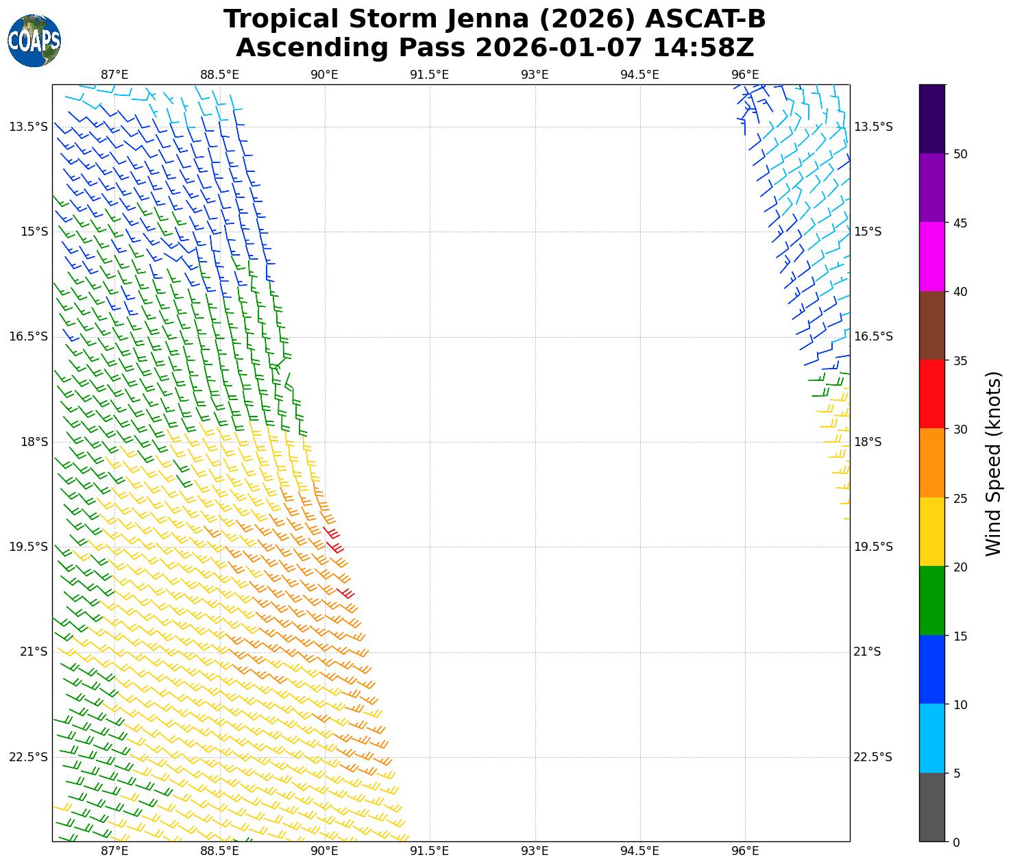Image resolution: width=1013 pixels, height=866 pixels.
Task: Click the 96°E label on the top axis
Action: tap(745, 75)
